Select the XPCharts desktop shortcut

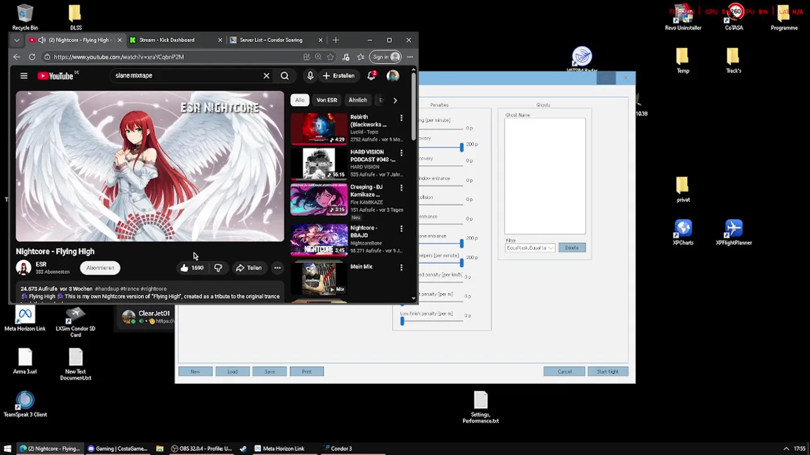click(683, 233)
